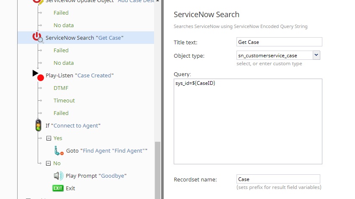This screenshot has height=199, width=355.
Task: Select the Yes branch label
Action: (x=58, y=138)
